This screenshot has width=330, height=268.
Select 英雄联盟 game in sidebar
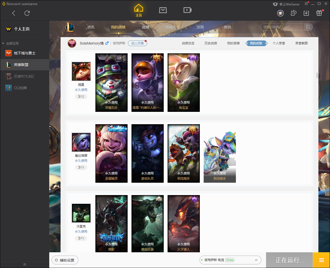pyautogui.click(x=24, y=65)
